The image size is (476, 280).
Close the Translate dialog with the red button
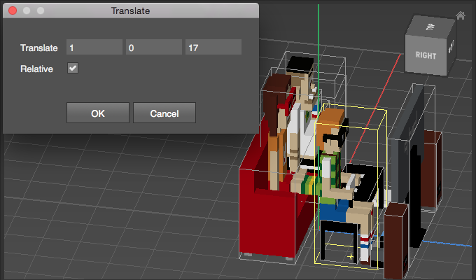[13, 11]
